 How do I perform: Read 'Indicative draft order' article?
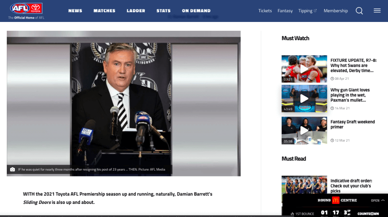tap(351, 186)
